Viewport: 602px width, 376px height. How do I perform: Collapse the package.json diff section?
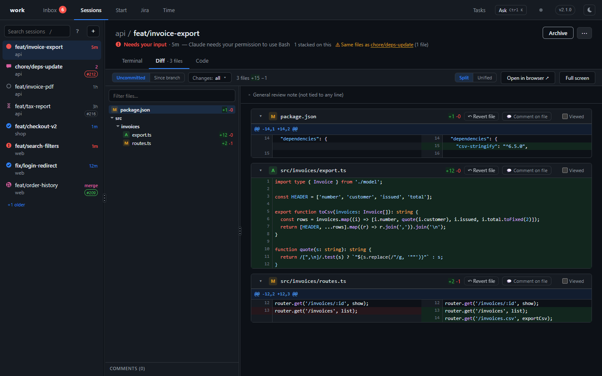pos(260,117)
